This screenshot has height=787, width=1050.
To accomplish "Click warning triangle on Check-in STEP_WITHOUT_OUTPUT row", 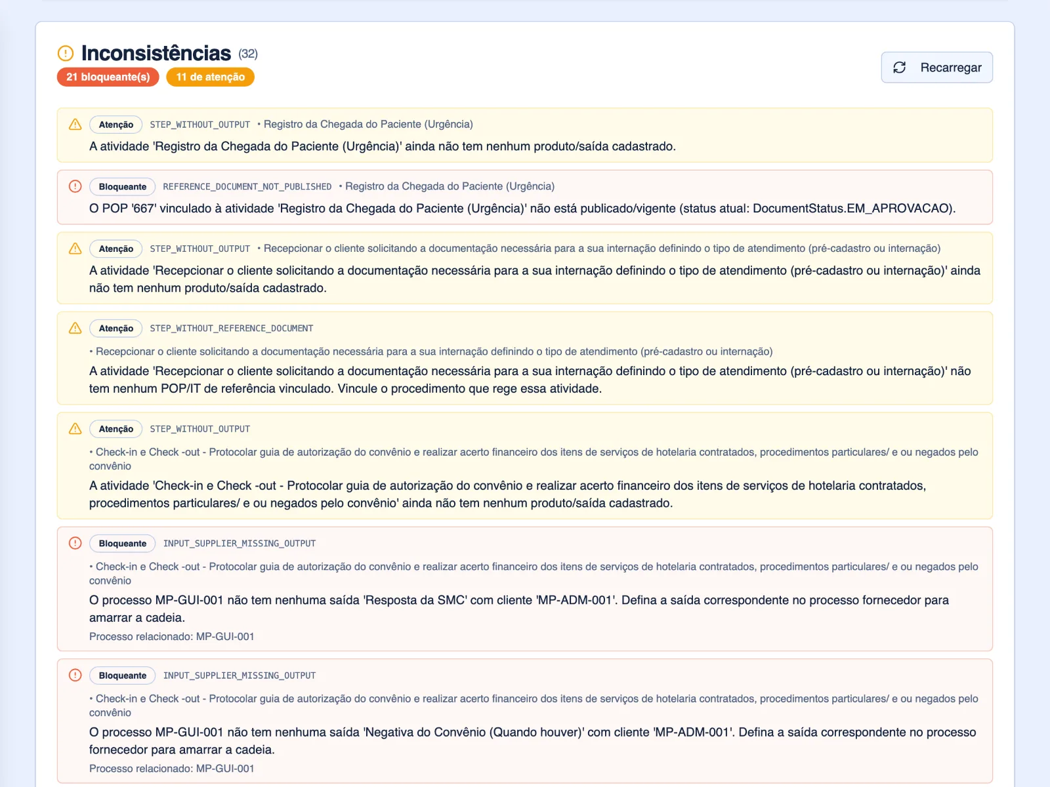I will 75,429.
